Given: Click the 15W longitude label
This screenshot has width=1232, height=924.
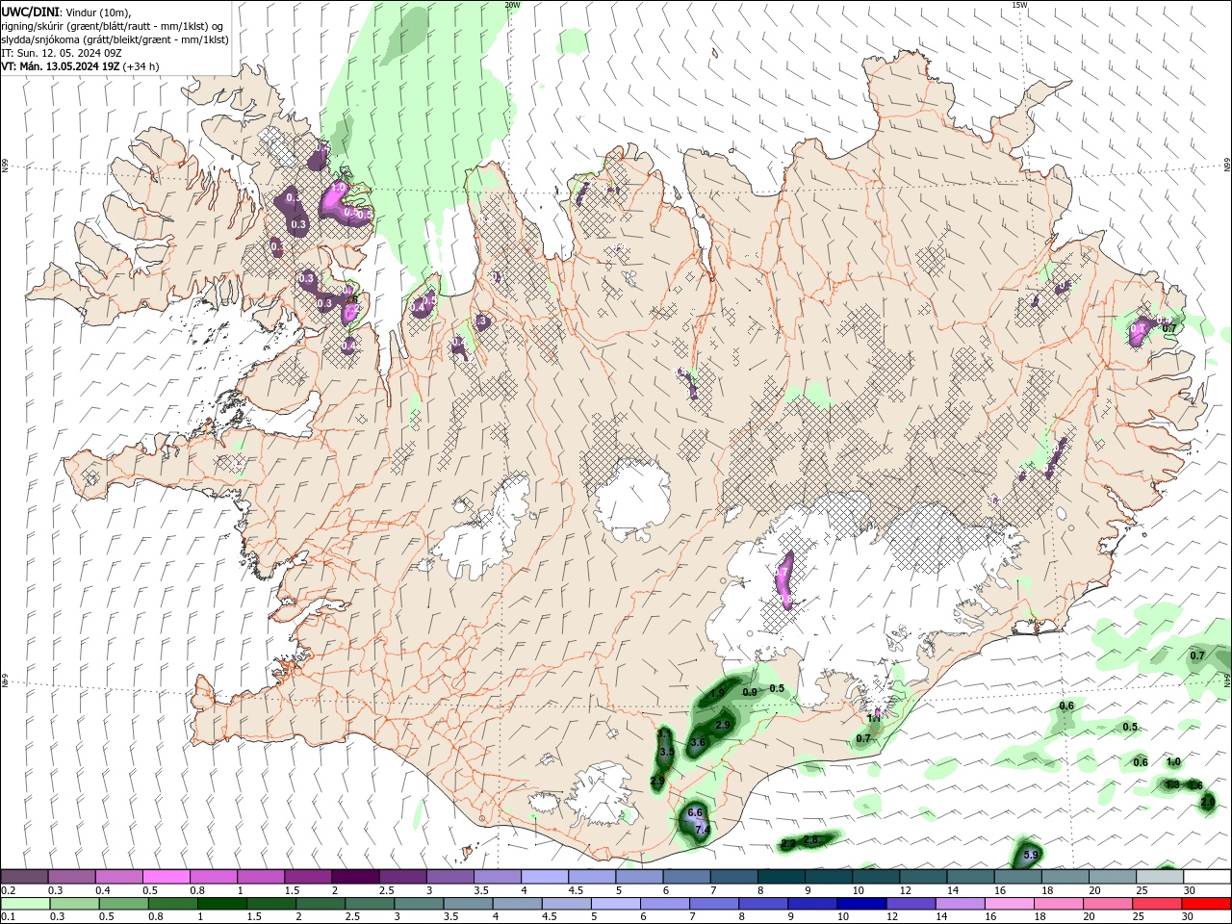Looking at the screenshot, I should click(1019, 5).
